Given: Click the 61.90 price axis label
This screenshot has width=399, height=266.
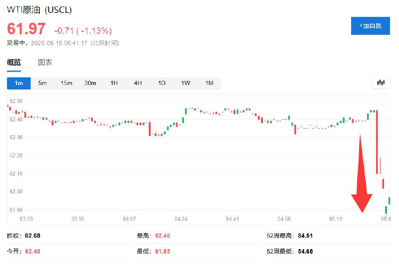Looking at the screenshot, I should 16,210.
